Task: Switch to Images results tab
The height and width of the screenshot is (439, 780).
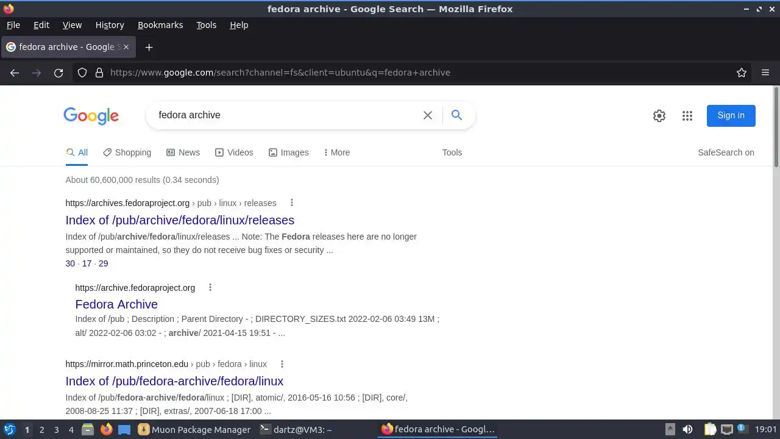Action: click(x=289, y=152)
